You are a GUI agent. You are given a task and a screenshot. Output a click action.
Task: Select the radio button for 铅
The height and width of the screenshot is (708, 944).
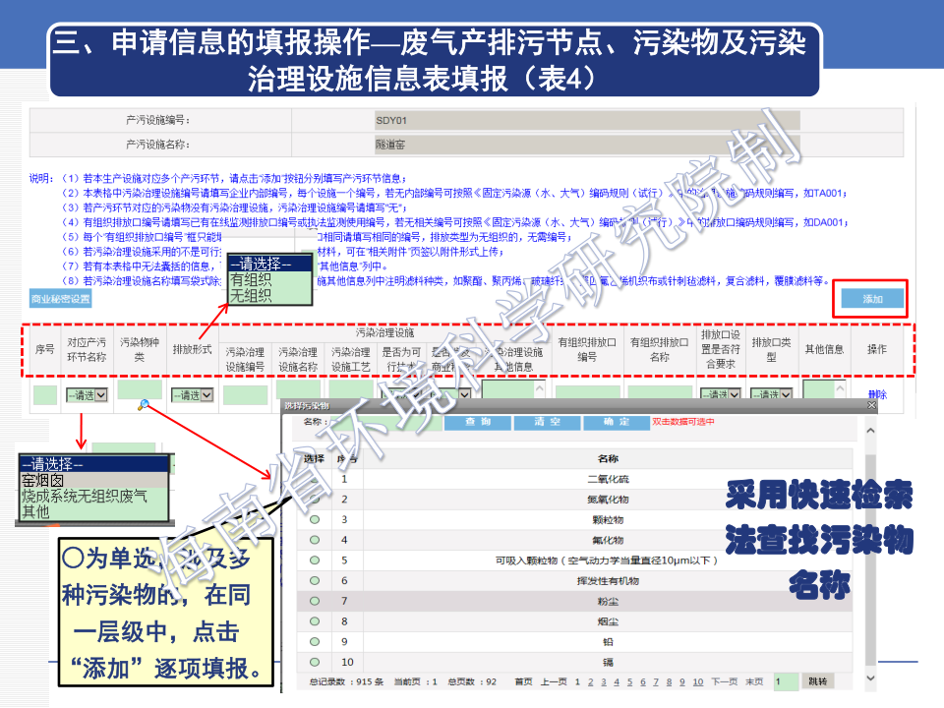(315, 642)
